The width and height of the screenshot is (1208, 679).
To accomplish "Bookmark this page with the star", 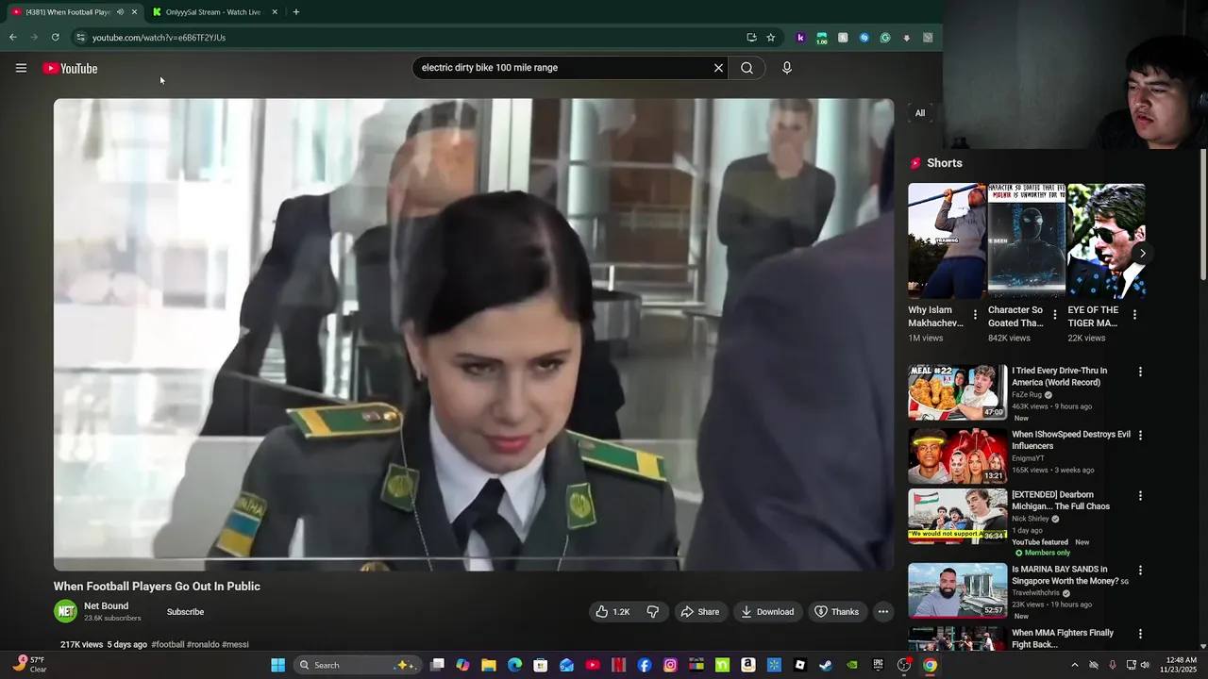I will point(771,38).
